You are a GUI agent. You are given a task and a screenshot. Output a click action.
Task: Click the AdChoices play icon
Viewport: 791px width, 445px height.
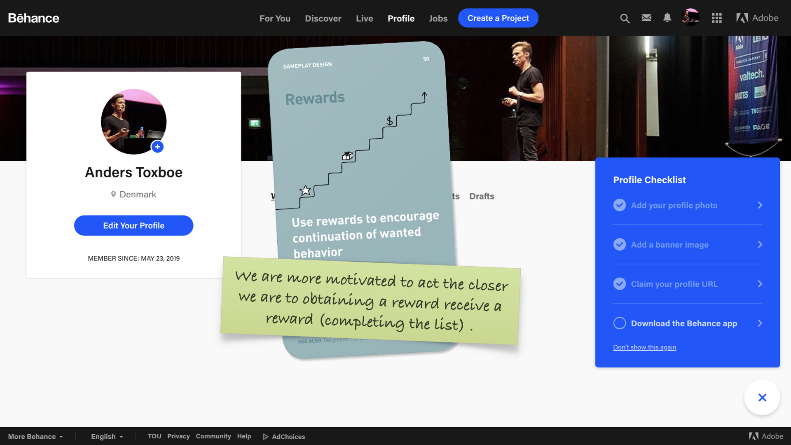pyautogui.click(x=266, y=437)
